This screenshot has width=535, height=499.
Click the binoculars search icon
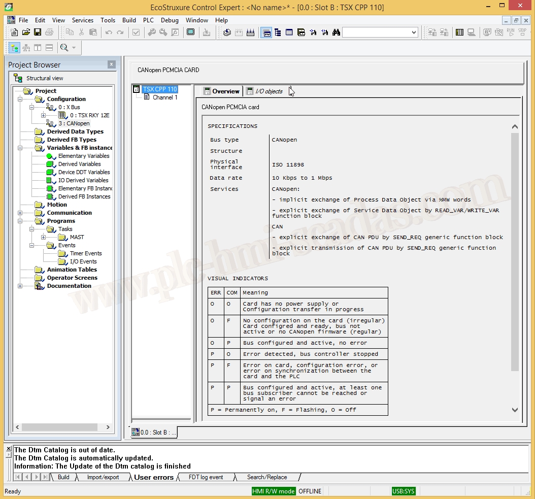coord(336,32)
